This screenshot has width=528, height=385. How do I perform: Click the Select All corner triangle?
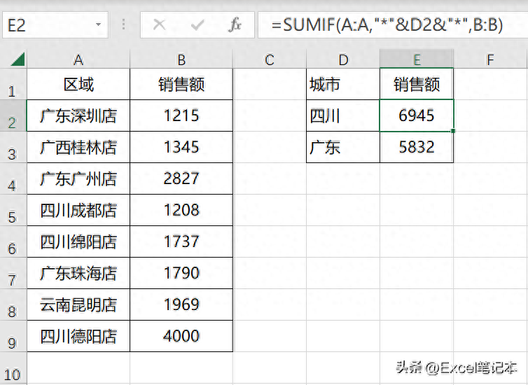pyautogui.click(x=18, y=59)
